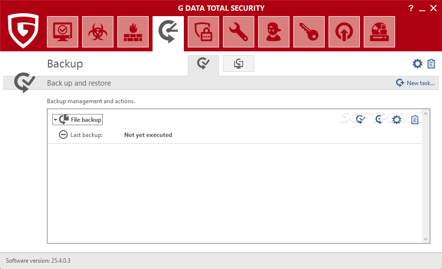Click 'Backup management and actions.' text
The width and height of the screenshot is (442, 269).
(x=91, y=101)
